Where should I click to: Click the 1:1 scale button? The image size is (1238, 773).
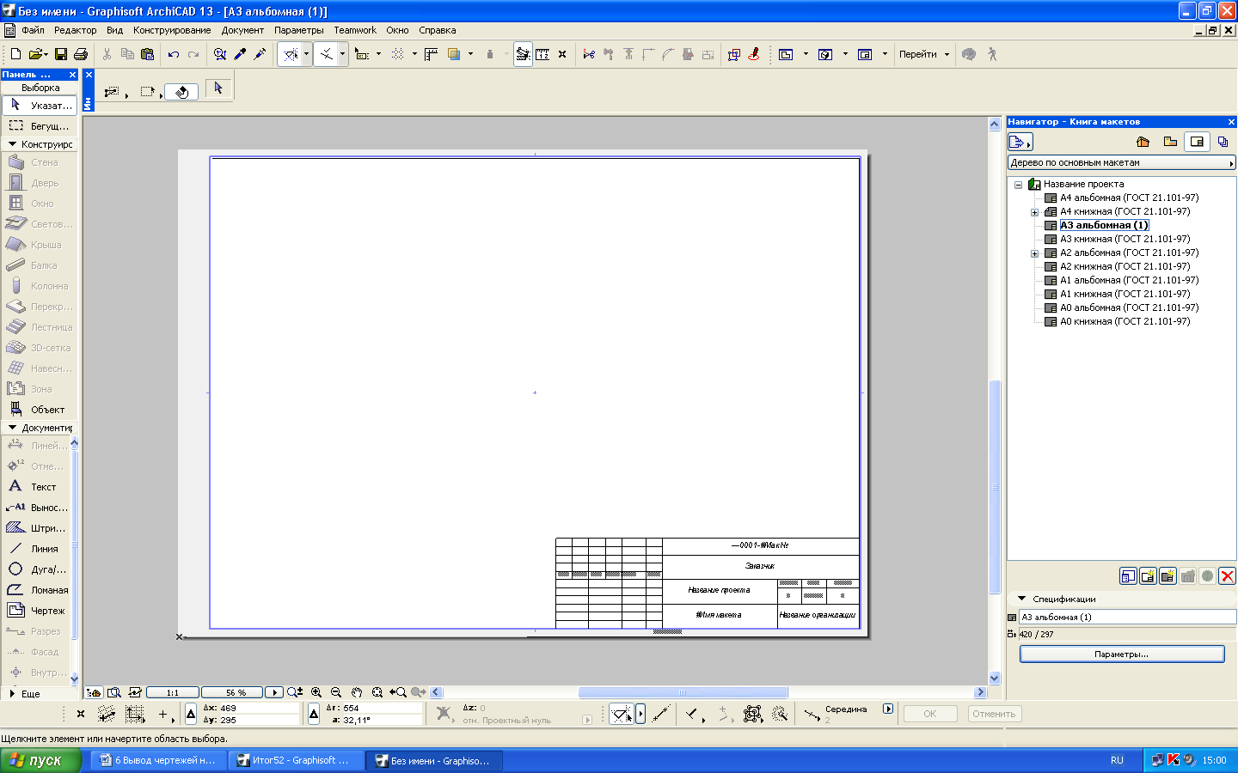pos(173,692)
